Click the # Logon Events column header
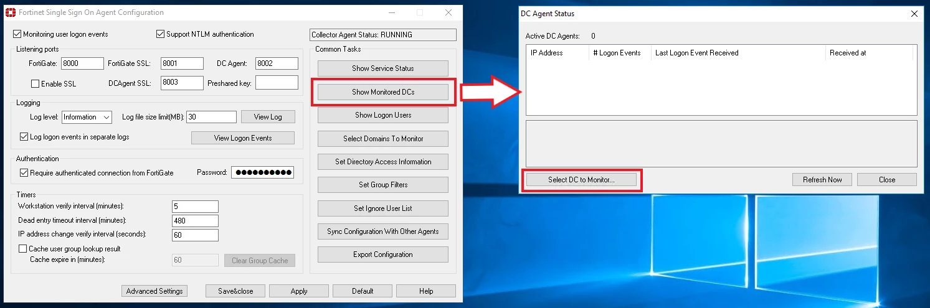This screenshot has width=930, height=308. coord(620,53)
